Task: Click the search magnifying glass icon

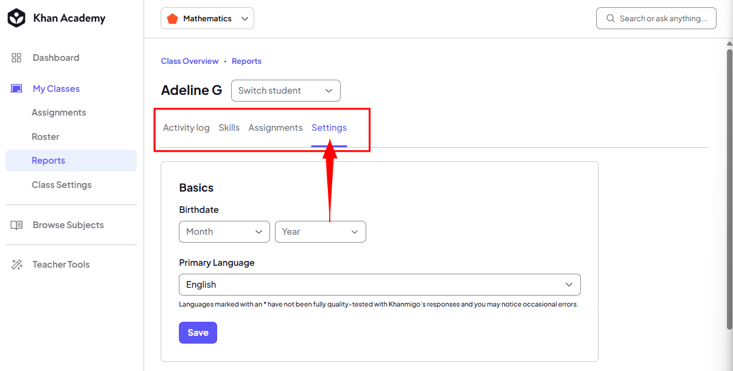Action: coord(611,19)
